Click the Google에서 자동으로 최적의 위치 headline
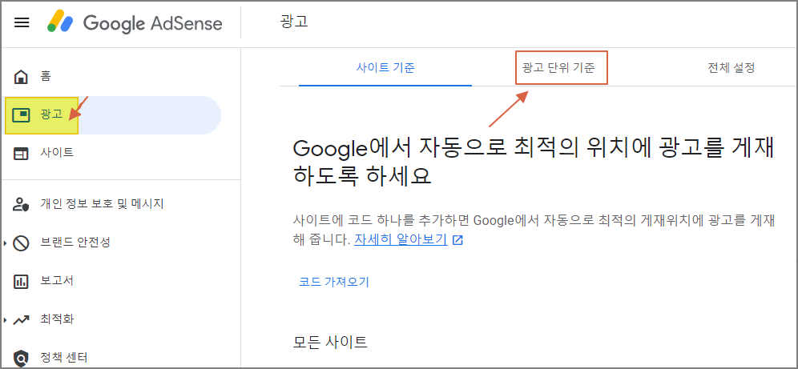This screenshot has width=798, height=369. [x=534, y=162]
